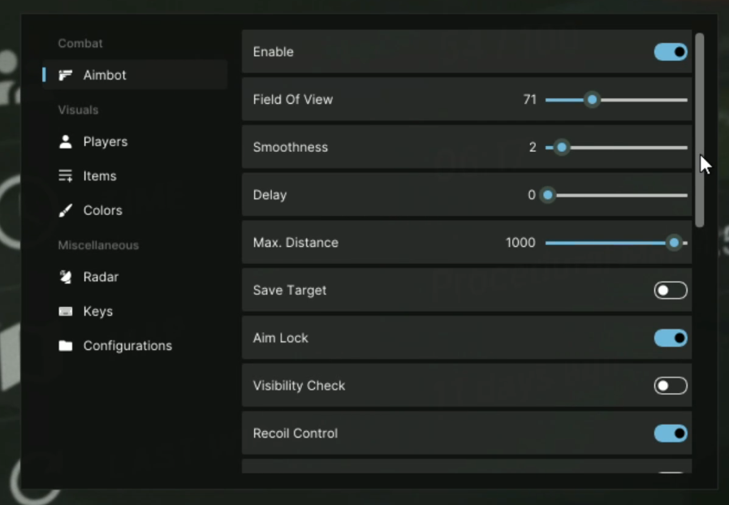The width and height of the screenshot is (729, 505).
Task: Click the Keys keyboard icon
Action: coord(66,312)
